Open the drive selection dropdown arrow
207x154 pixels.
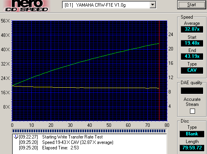pos(153,5)
